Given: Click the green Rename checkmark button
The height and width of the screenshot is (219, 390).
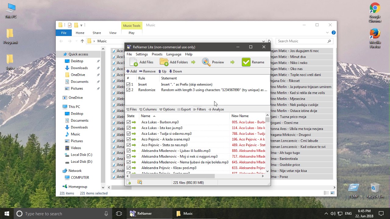Looking at the screenshot, I should tap(253, 62).
